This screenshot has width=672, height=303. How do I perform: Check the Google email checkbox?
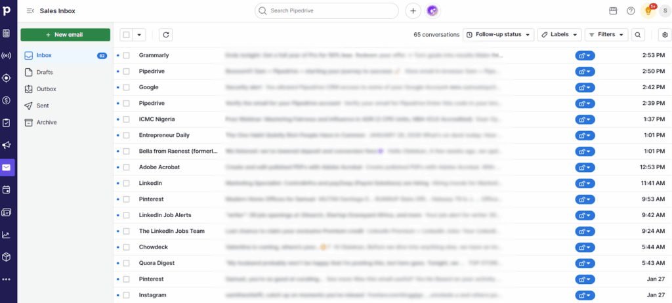pos(127,87)
